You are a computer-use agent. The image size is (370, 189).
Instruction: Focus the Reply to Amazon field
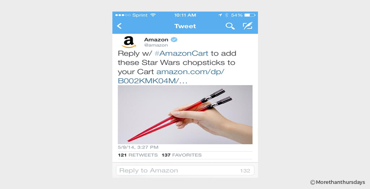pyautogui.click(x=185, y=170)
